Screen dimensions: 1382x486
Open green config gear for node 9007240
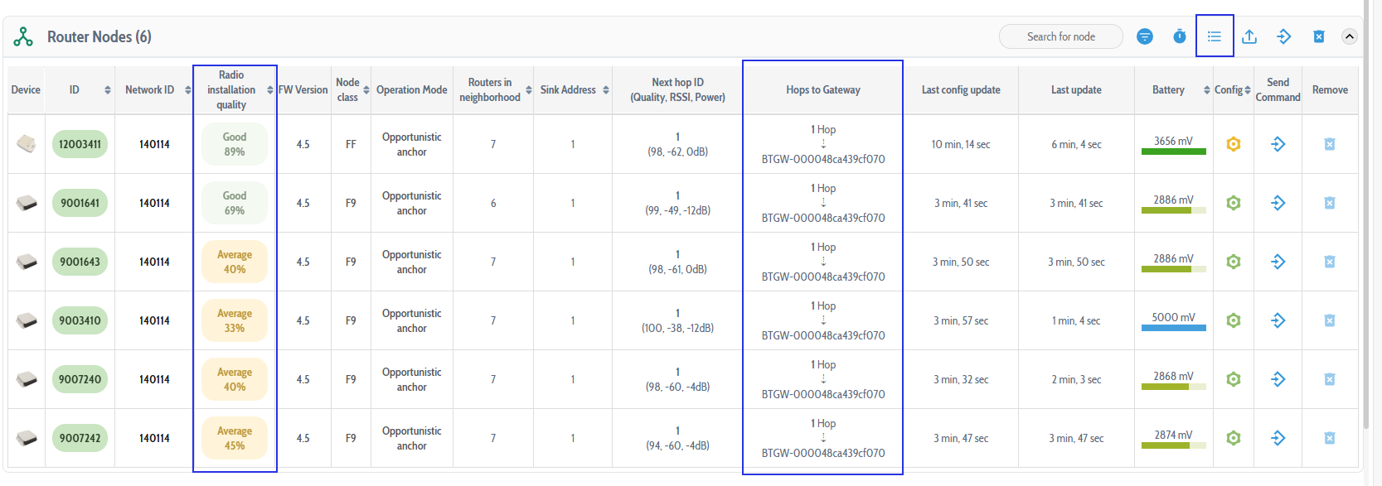tap(1234, 379)
